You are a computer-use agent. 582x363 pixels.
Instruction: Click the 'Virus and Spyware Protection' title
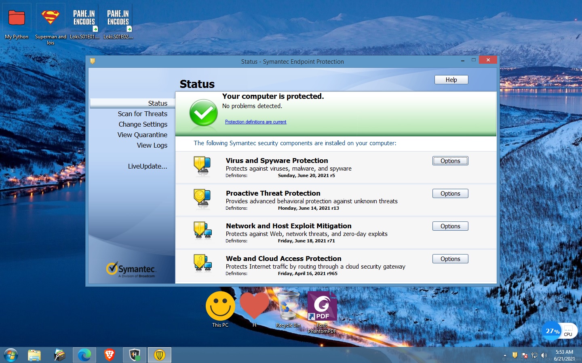(x=277, y=161)
